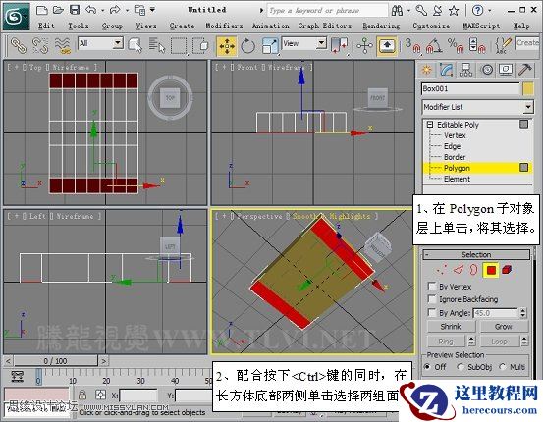This screenshot has height=422, width=543.
Task: Open the Help icon dropdown arrow
Action: 490,11
